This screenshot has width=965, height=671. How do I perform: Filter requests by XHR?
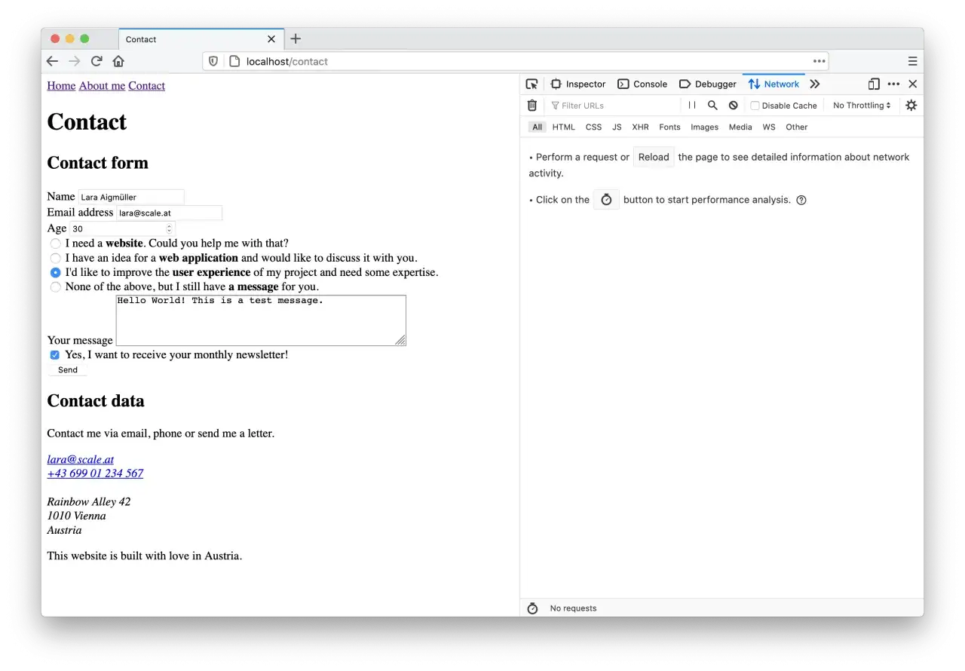pyautogui.click(x=640, y=127)
